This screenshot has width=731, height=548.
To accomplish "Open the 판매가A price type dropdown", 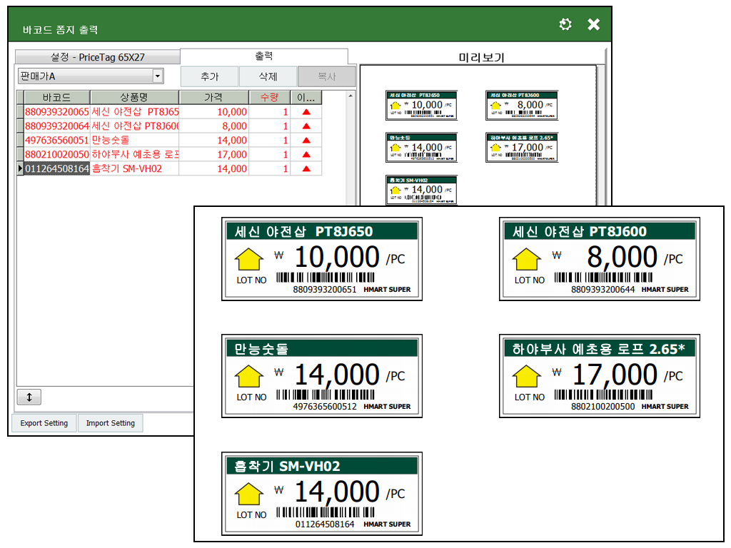I will [158, 76].
